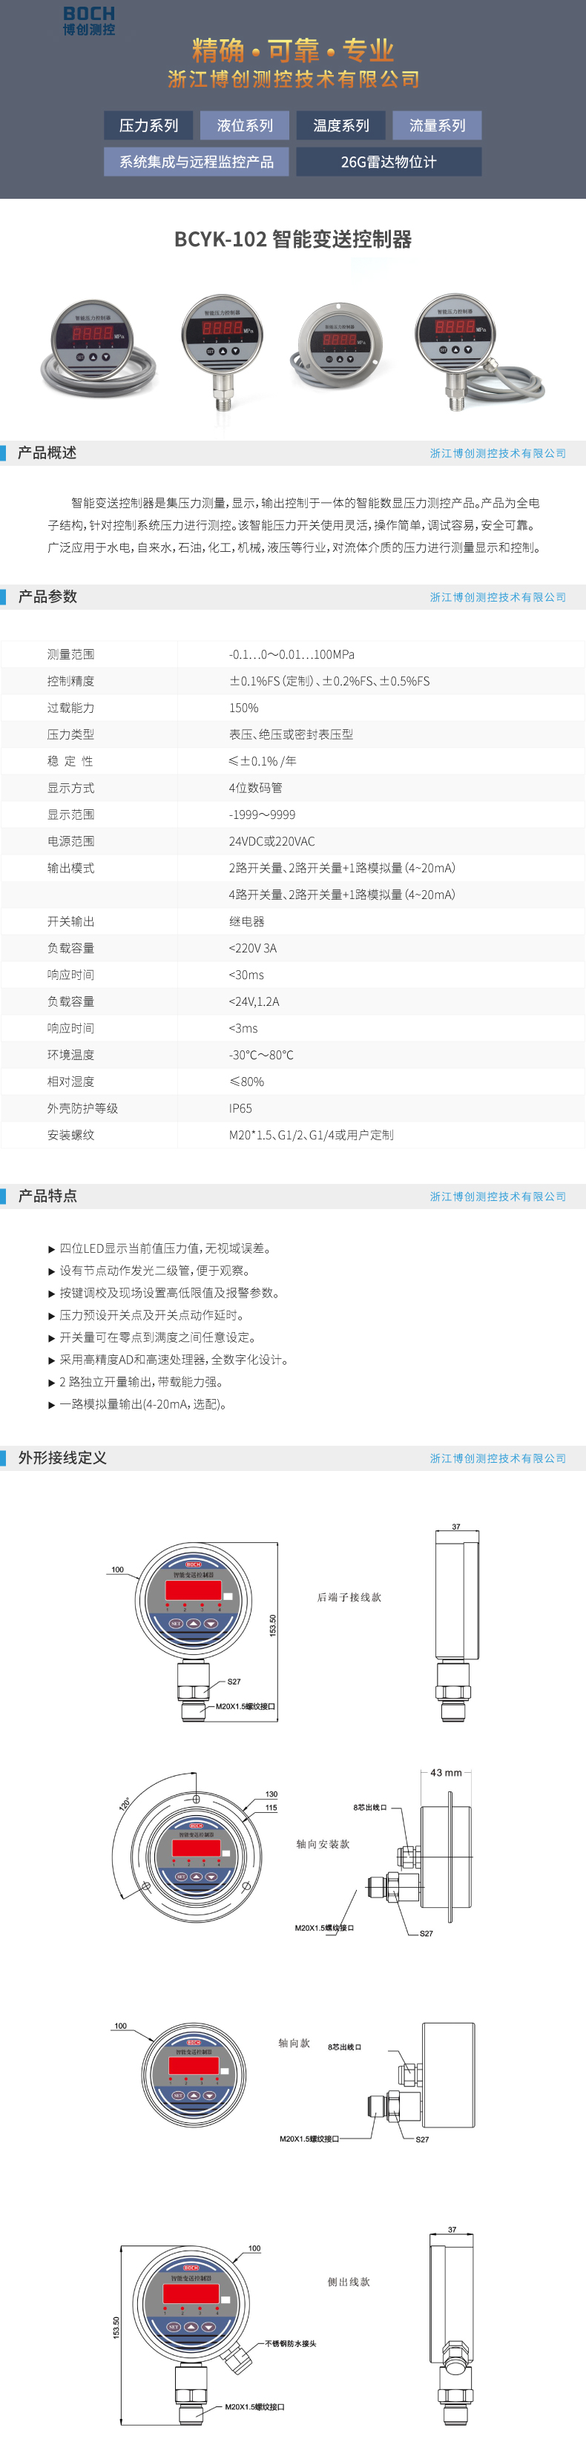
Task: Click the 轴向款 label
Action: point(294,2043)
